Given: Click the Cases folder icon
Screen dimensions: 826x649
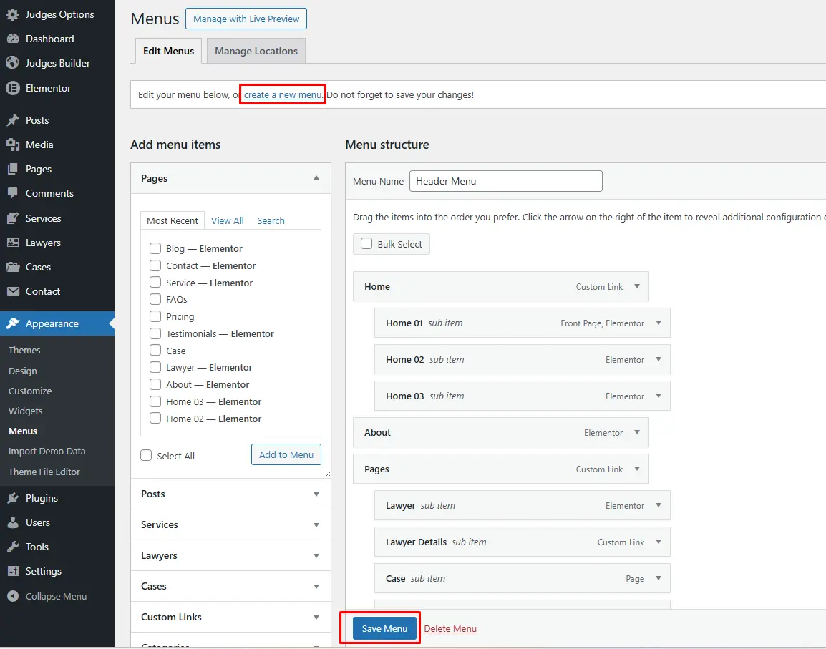Looking at the screenshot, I should point(13,267).
